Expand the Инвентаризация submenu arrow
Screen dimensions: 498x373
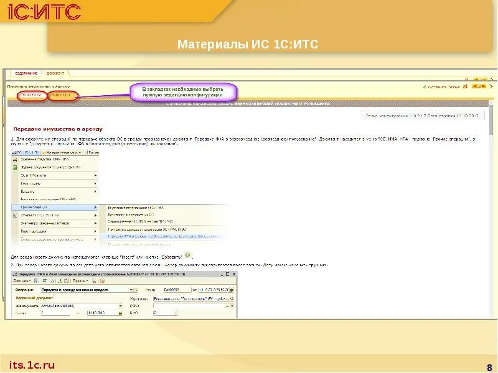point(95,231)
